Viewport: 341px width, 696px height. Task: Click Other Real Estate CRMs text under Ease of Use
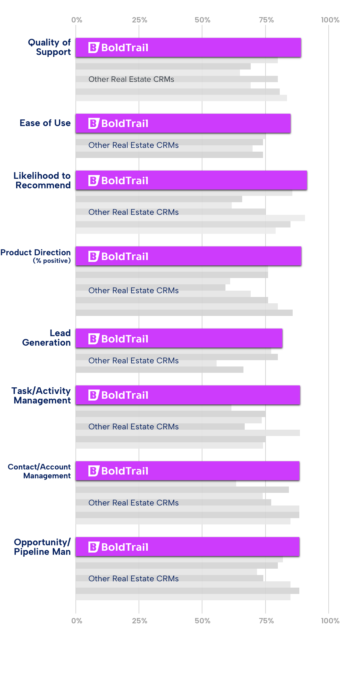pyautogui.click(x=133, y=145)
